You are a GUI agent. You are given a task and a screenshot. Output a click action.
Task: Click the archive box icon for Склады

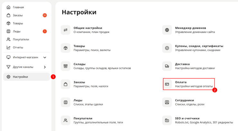[66, 66]
